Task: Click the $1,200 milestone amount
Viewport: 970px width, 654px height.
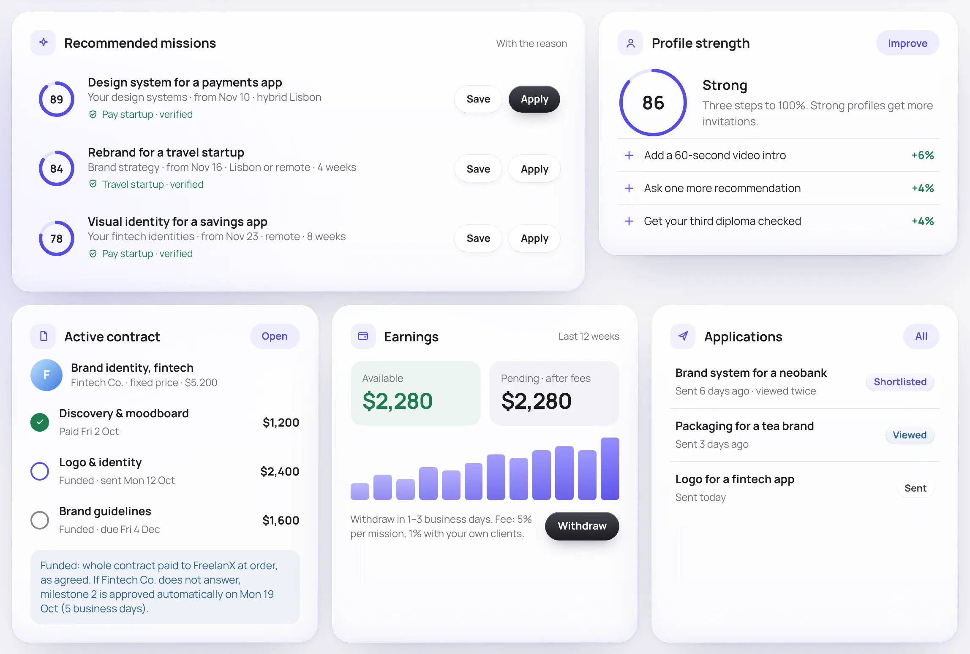Action: 281,422
